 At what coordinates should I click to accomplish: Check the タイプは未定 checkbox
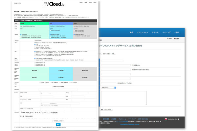click(x=70, y=83)
